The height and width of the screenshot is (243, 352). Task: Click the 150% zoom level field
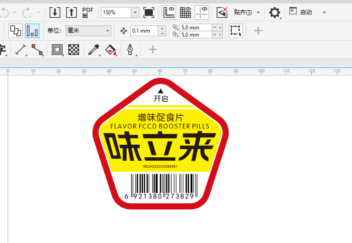[116, 13]
